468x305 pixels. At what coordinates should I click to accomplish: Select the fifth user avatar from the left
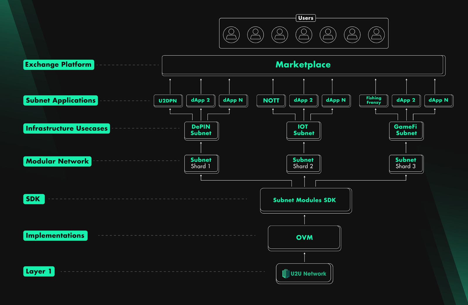click(x=328, y=35)
